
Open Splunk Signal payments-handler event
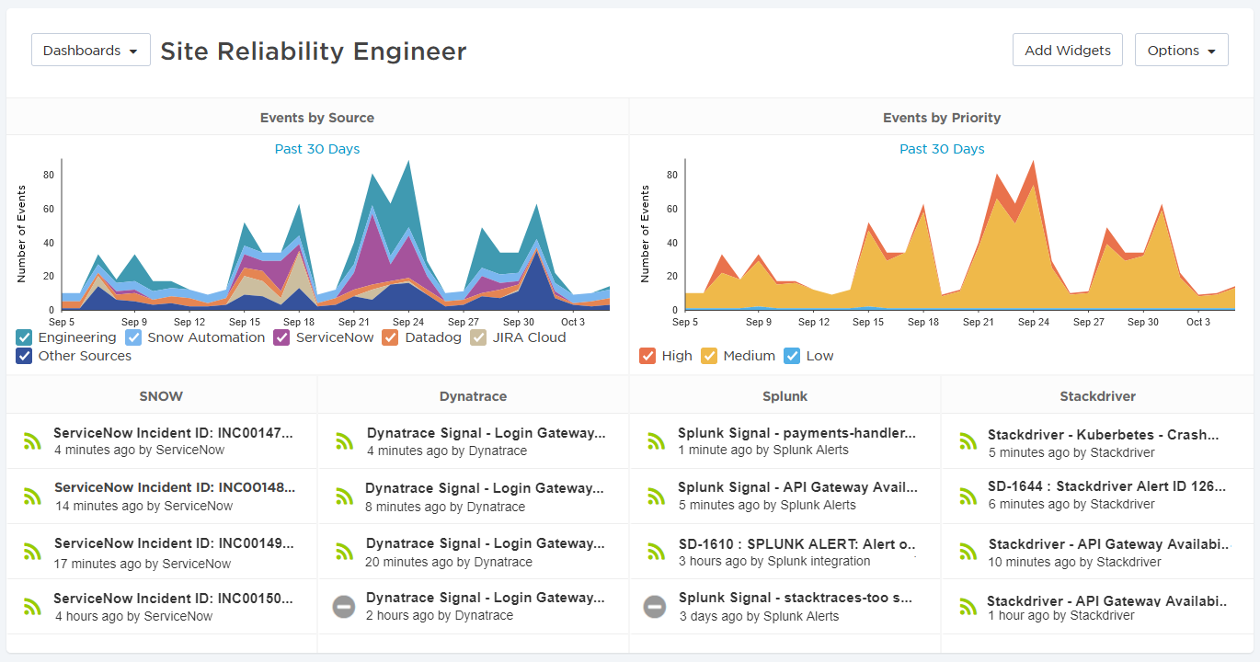click(797, 432)
